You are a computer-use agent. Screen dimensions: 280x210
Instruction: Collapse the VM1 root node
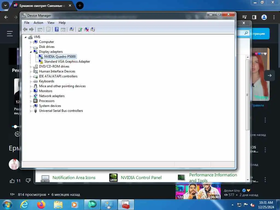25,37
